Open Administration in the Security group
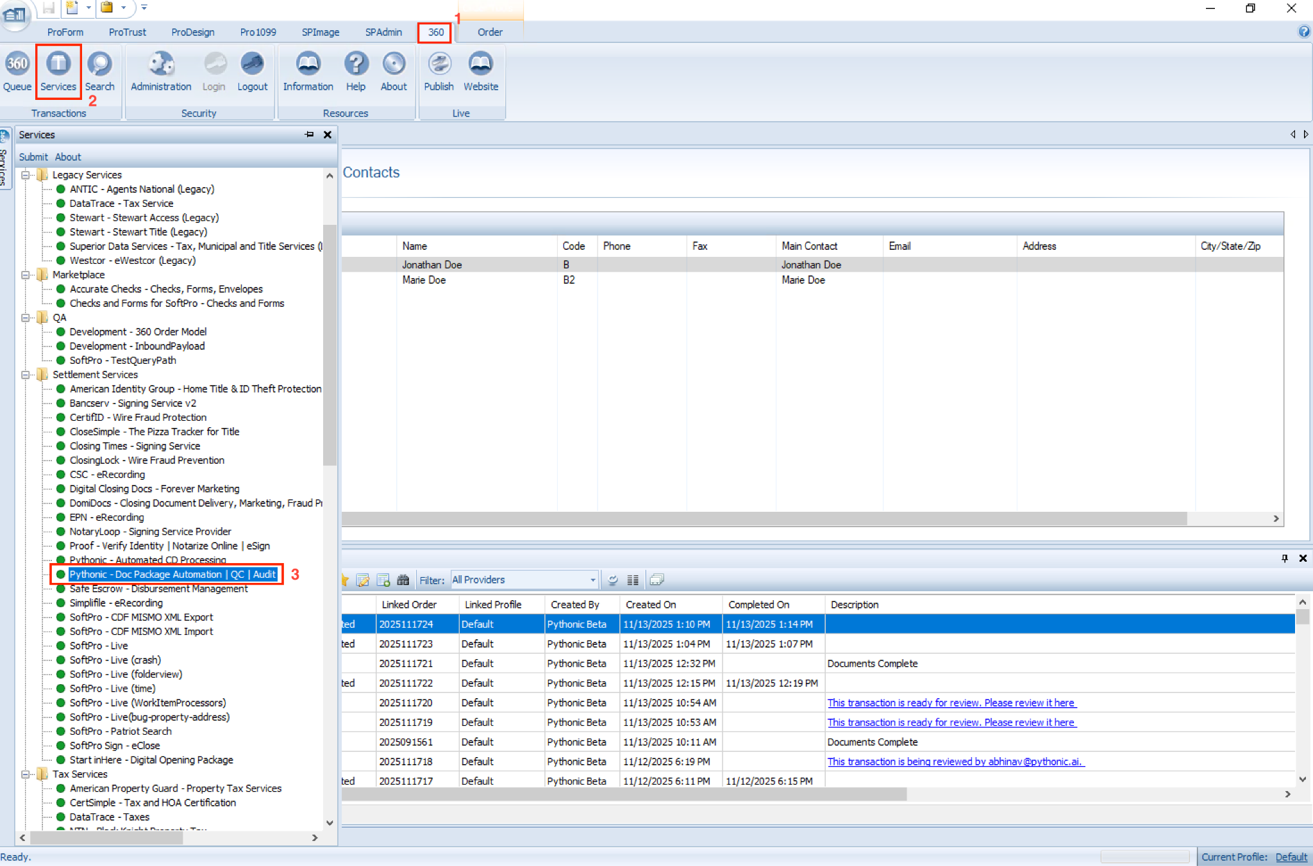 point(161,71)
